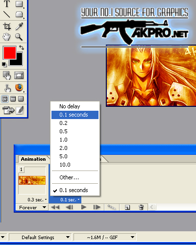Click the red foreground color swatch

(10, 53)
